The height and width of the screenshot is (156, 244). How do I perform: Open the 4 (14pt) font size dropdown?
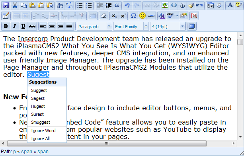[x=168, y=27]
